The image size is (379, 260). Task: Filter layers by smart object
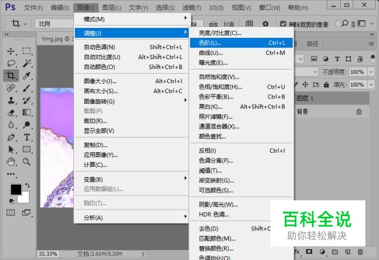(x=360, y=59)
